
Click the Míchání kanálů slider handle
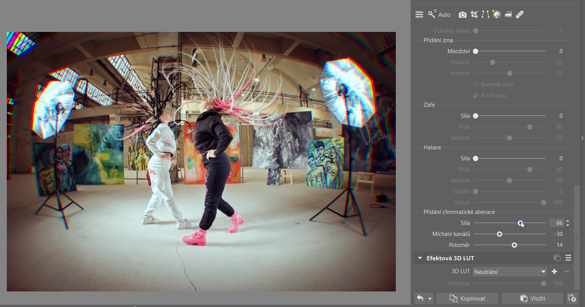500,234
